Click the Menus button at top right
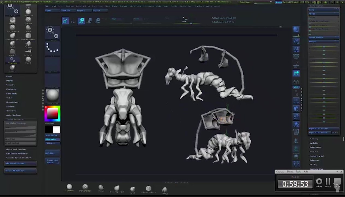The height and width of the screenshot is (197, 345). 279,2
